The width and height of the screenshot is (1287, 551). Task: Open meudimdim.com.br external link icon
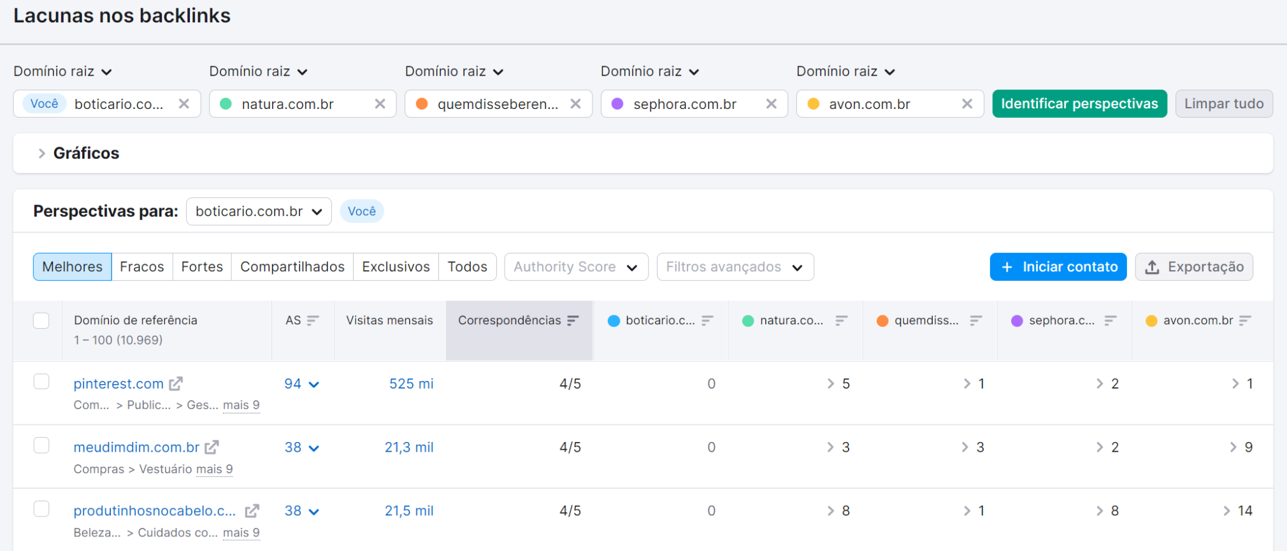coord(212,447)
